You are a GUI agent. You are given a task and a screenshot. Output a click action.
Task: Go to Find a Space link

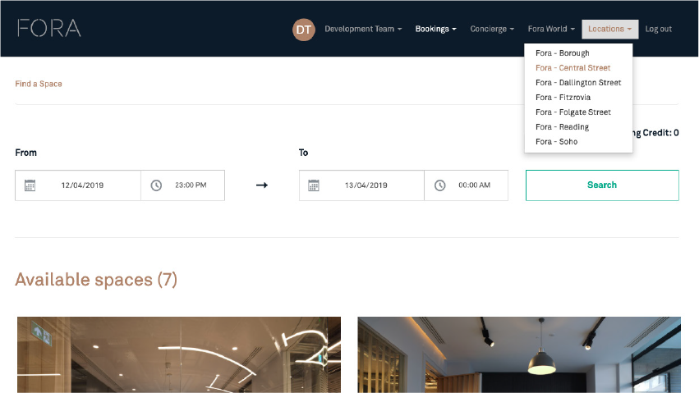click(x=39, y=84)
